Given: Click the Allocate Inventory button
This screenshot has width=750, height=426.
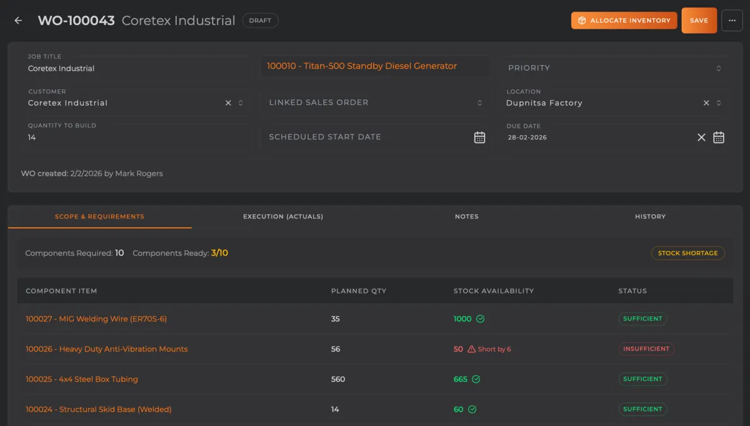Looking at the screenshot, I should pyautogui.click(x=624, y=20).
